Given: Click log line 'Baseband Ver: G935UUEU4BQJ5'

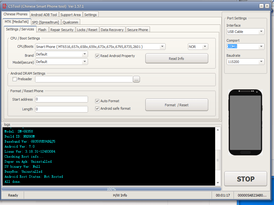Looking at the screenshot, I should click(x=30, y=141).
